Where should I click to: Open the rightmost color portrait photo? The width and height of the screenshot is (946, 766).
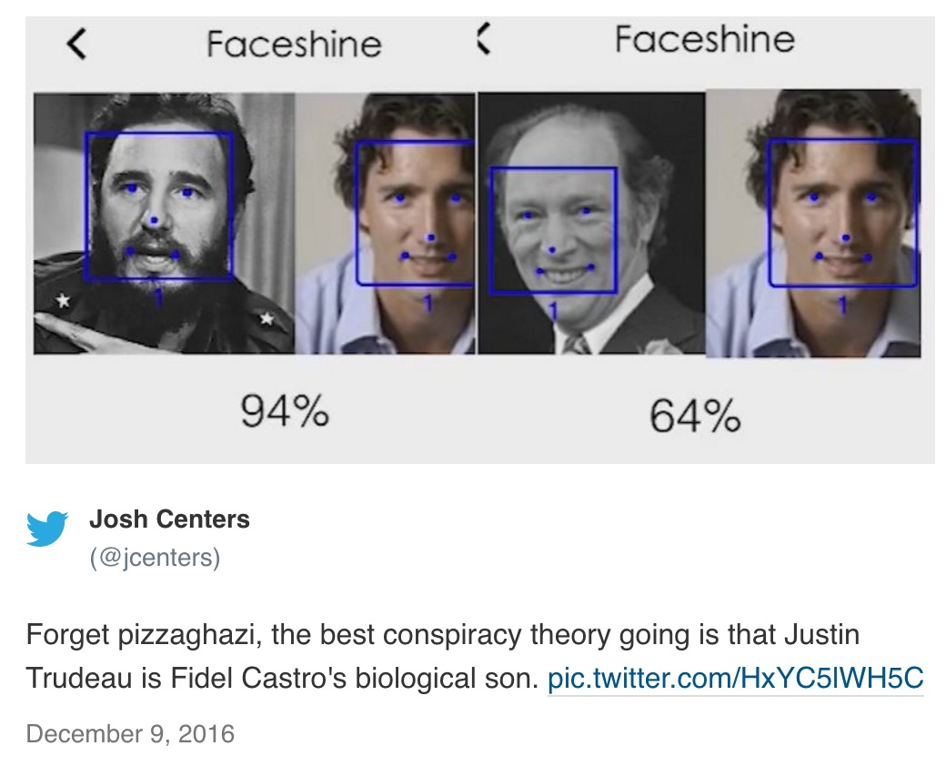(x=812, y=223)
